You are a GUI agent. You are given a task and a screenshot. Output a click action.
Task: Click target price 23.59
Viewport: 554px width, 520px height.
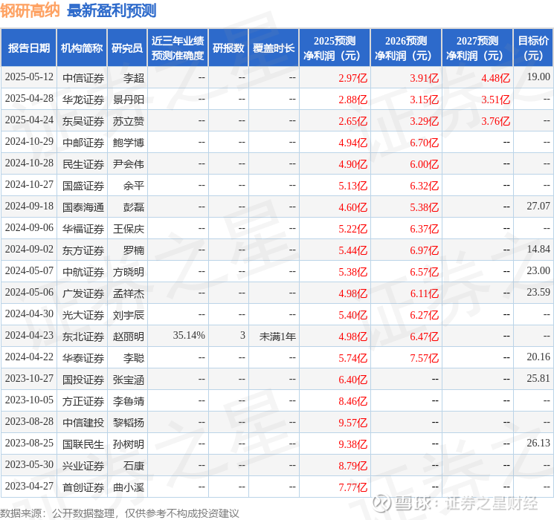pos(538,292)
